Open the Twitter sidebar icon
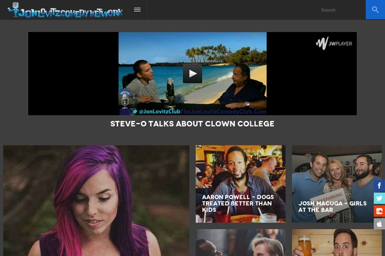385x256 pixels. [379, 198]
